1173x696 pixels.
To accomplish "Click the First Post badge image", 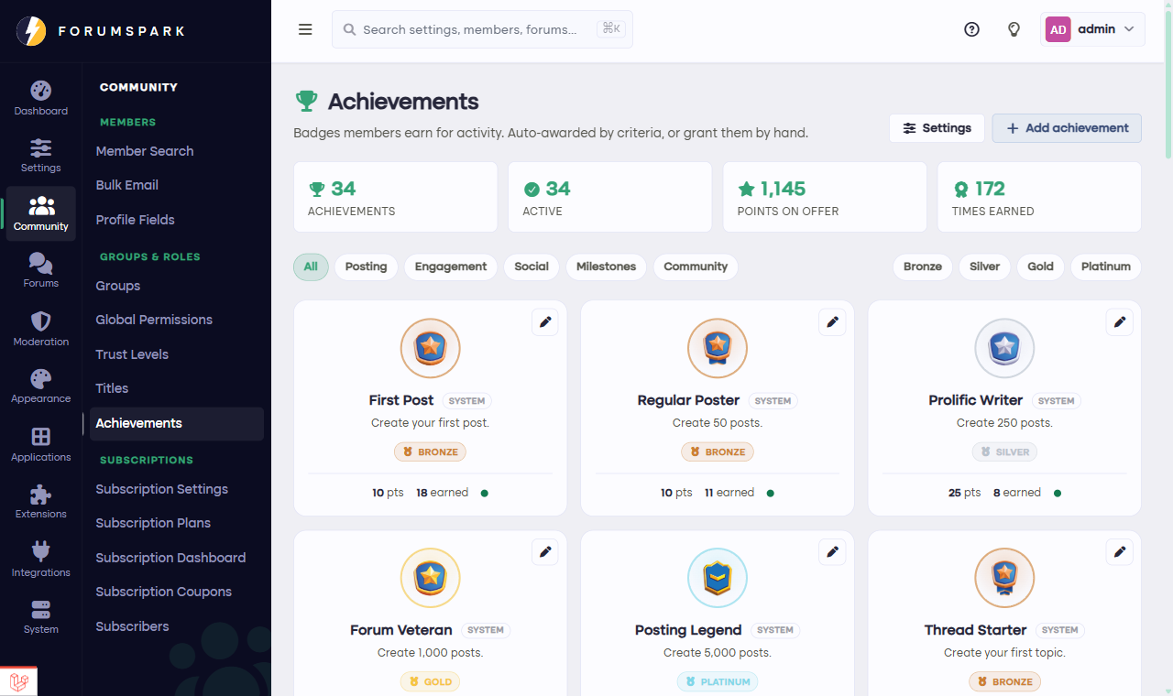I will click(x=430, y=348).
